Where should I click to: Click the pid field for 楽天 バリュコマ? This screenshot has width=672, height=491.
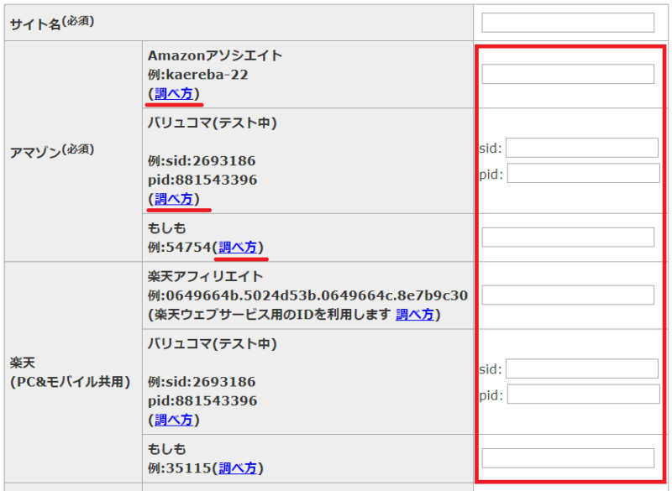583,394
